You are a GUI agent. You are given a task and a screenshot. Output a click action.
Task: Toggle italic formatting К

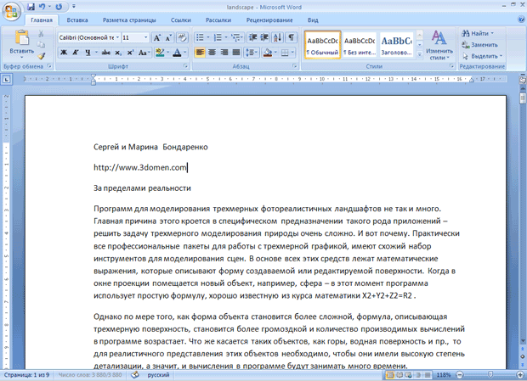pyautogui.click(x=76, y=53)
